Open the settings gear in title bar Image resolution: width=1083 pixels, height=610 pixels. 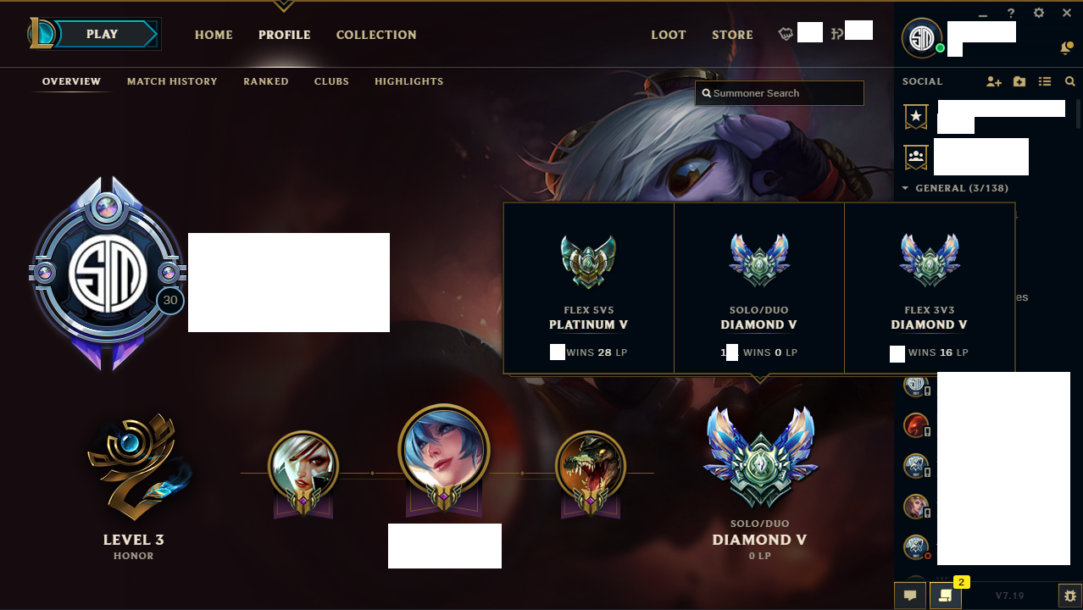coord(1039,14)
